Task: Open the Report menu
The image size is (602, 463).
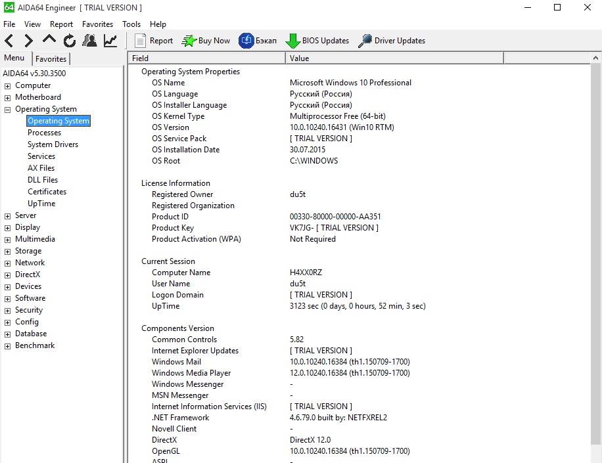Action: [x=61, y=24]
